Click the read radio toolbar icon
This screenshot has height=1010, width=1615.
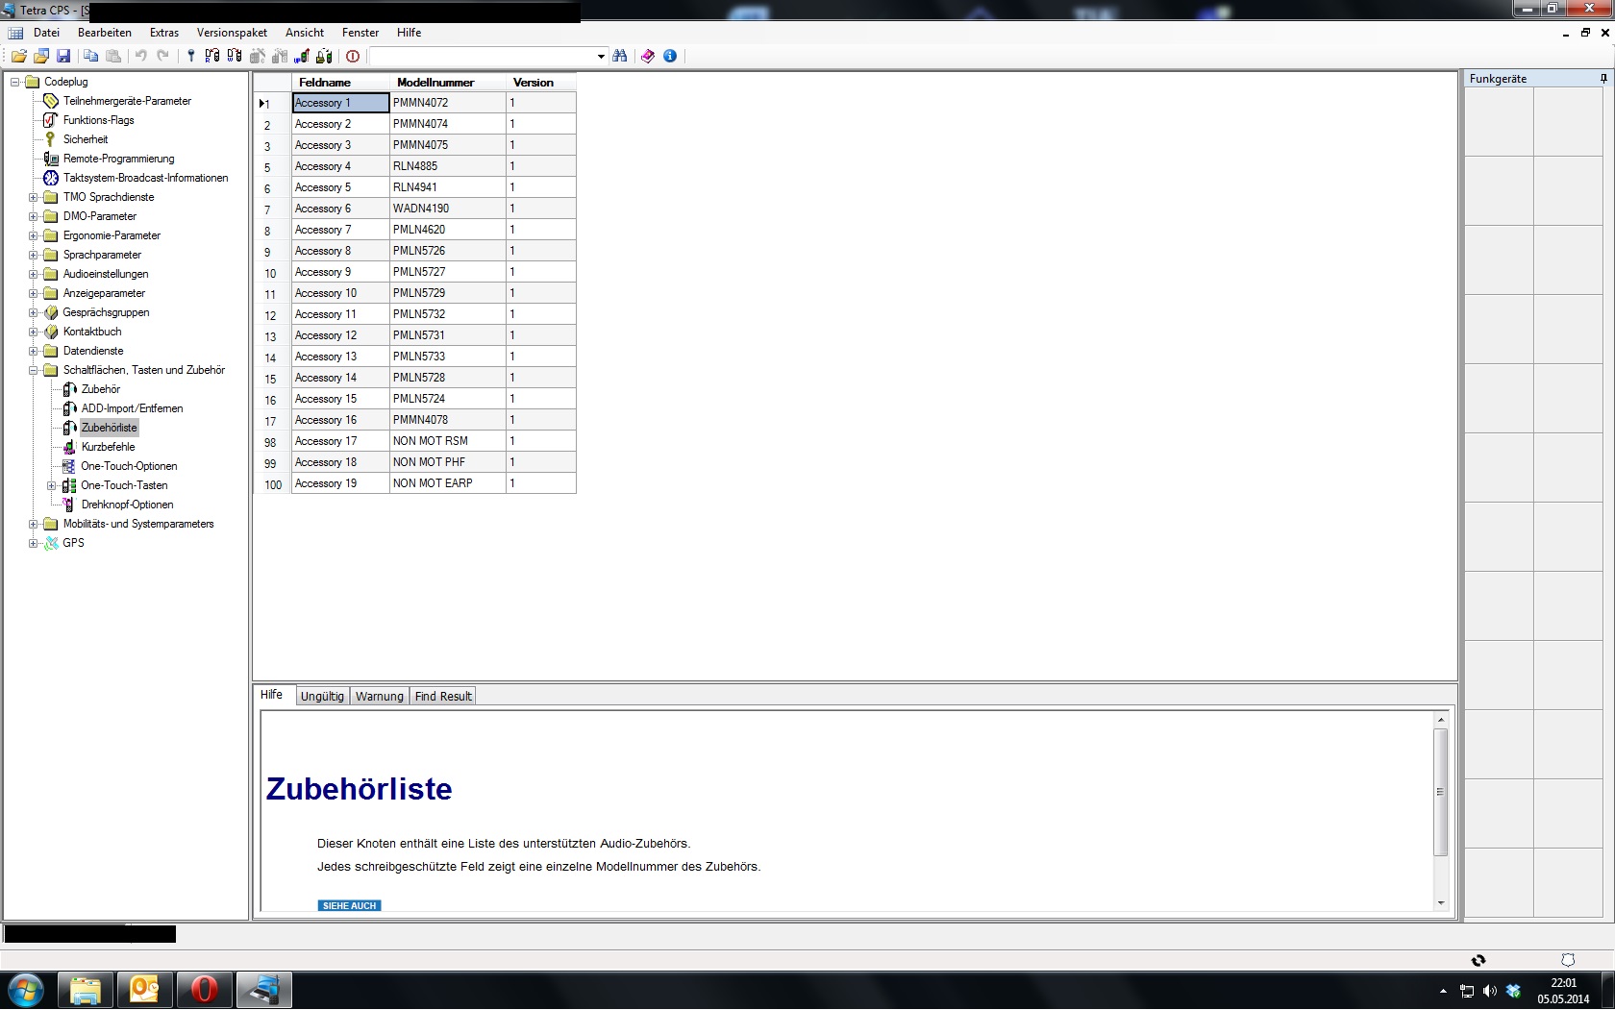point(212,56)
